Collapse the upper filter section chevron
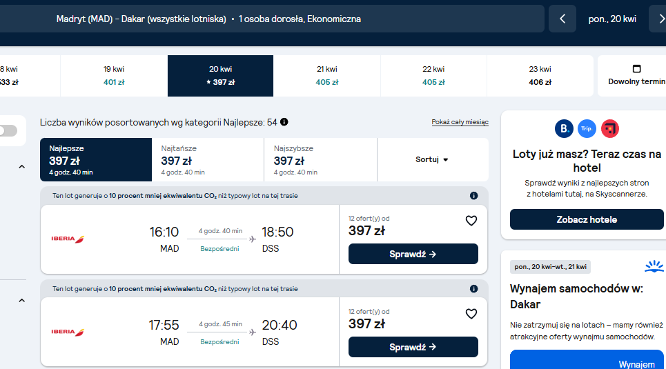Screen dimensions: 666x369 22,167
